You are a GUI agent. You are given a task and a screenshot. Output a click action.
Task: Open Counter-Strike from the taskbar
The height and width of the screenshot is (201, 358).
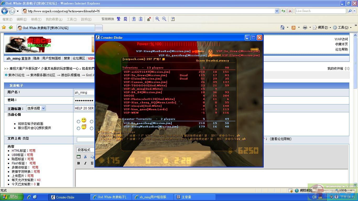(x=69, y=197)
